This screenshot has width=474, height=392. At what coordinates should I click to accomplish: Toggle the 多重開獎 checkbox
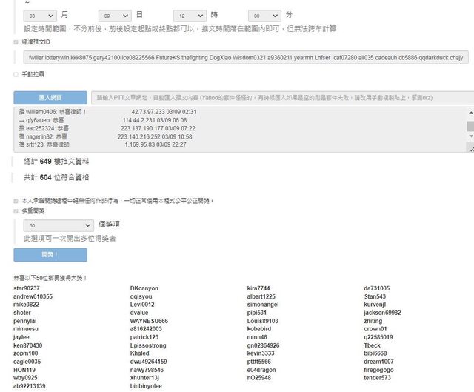click(x=16, y=211)
